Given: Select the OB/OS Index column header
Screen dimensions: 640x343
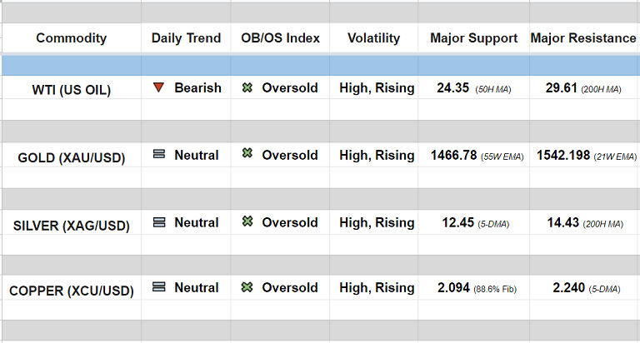Looking at the screenshot, I should tap(280, 38).
